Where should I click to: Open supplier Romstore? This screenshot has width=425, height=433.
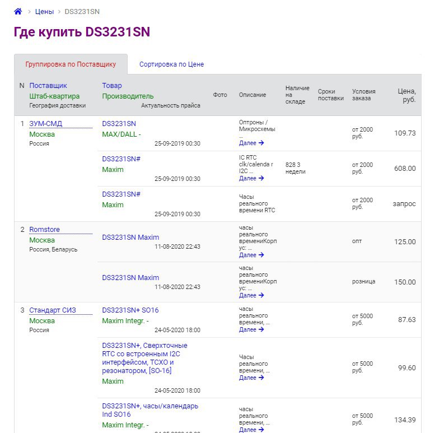44,230
